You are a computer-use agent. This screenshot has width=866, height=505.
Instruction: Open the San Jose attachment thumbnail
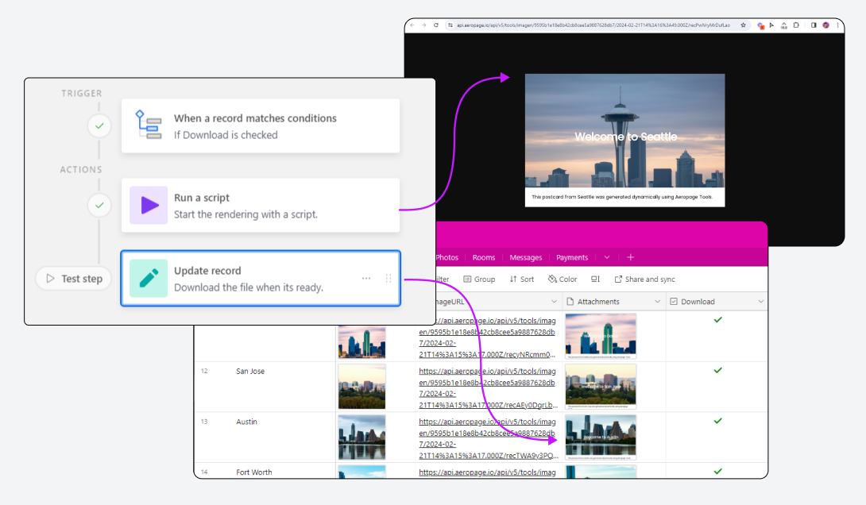coord(601,387)
